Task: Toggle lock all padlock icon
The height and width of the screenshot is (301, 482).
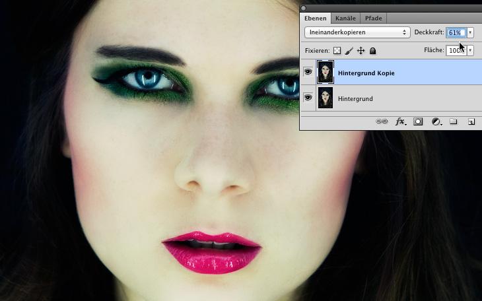Action: [x=372, y=51]
